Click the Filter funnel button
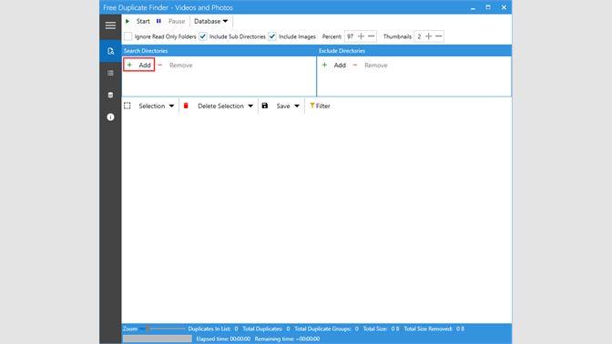 [x=320, y=106]
